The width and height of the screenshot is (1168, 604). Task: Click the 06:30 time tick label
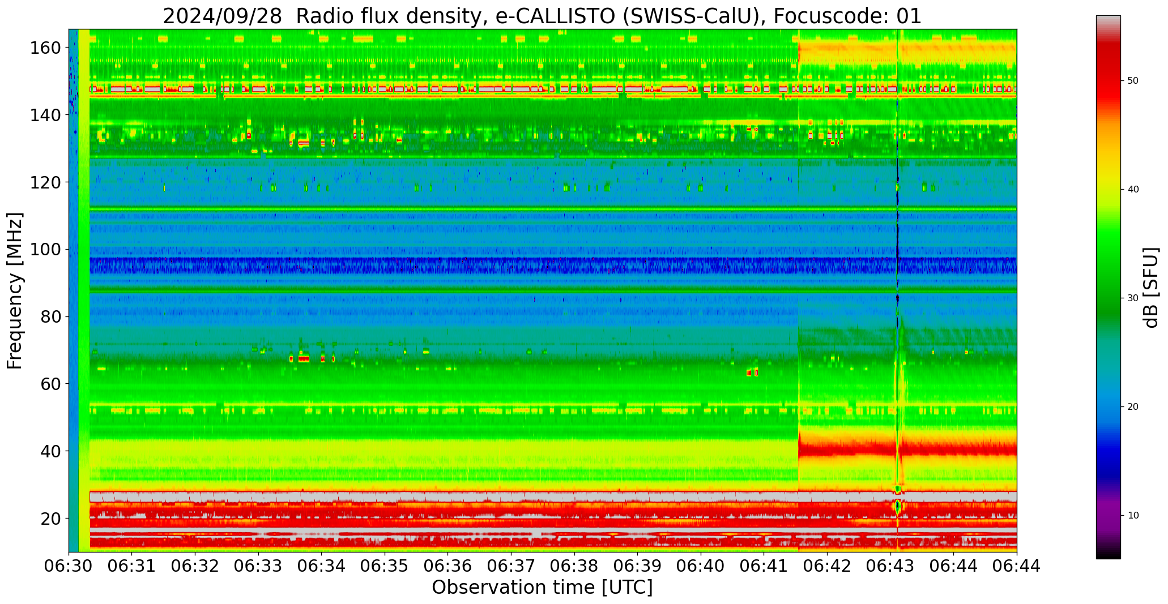tap(69, 566)
